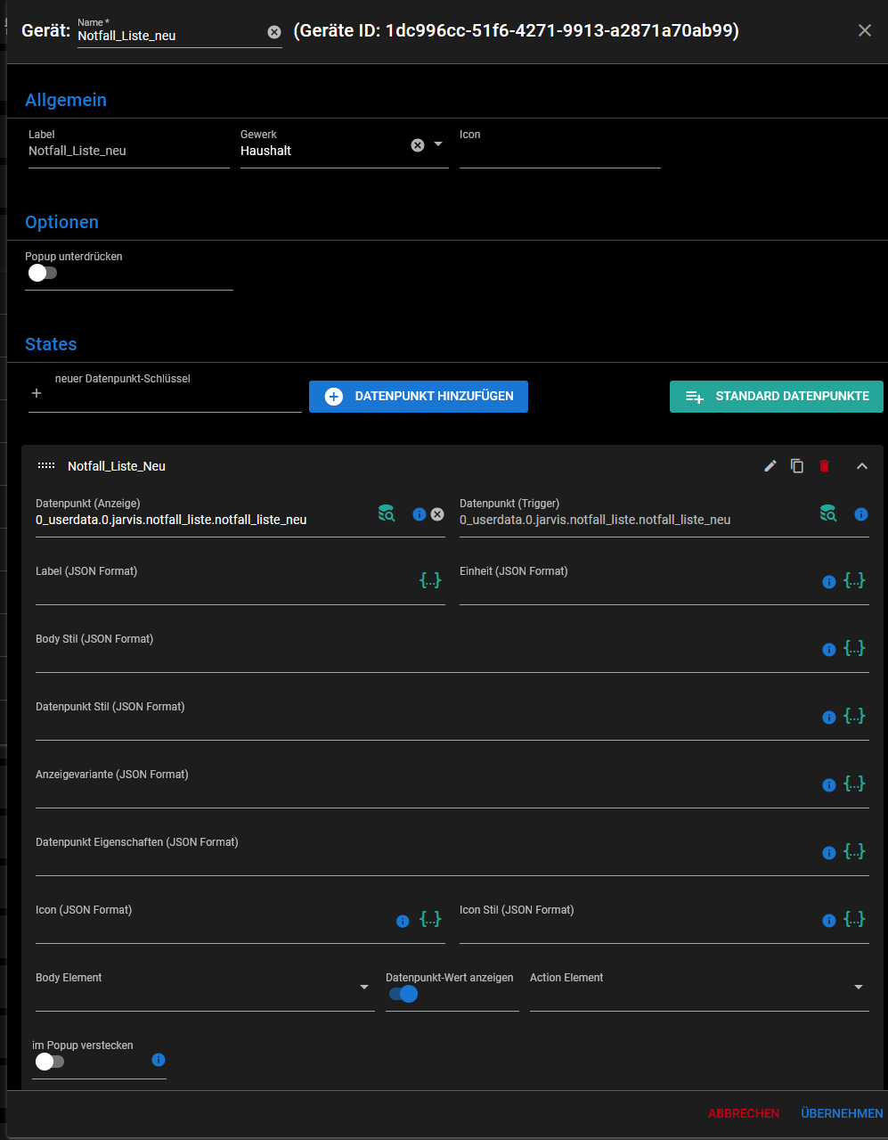Open the Gewerk dropdown
The height and width of the screenshot is (1140, 888).
[437, 144]
